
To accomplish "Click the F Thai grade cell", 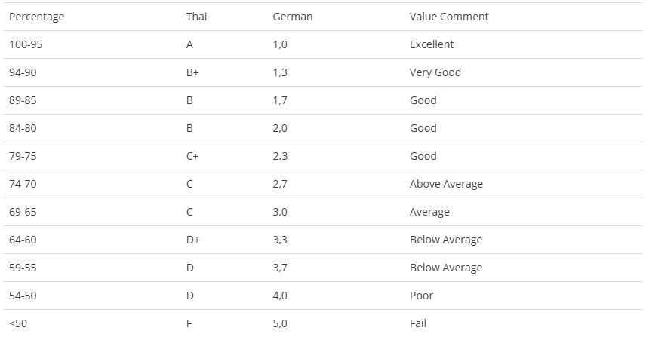I will point(189,323).
